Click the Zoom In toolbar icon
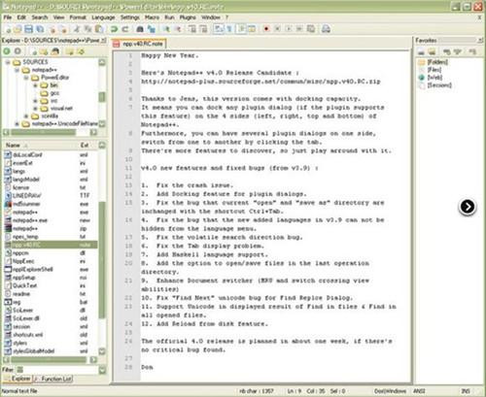This screenshot has height=397, width=486. tap(166, 29)
